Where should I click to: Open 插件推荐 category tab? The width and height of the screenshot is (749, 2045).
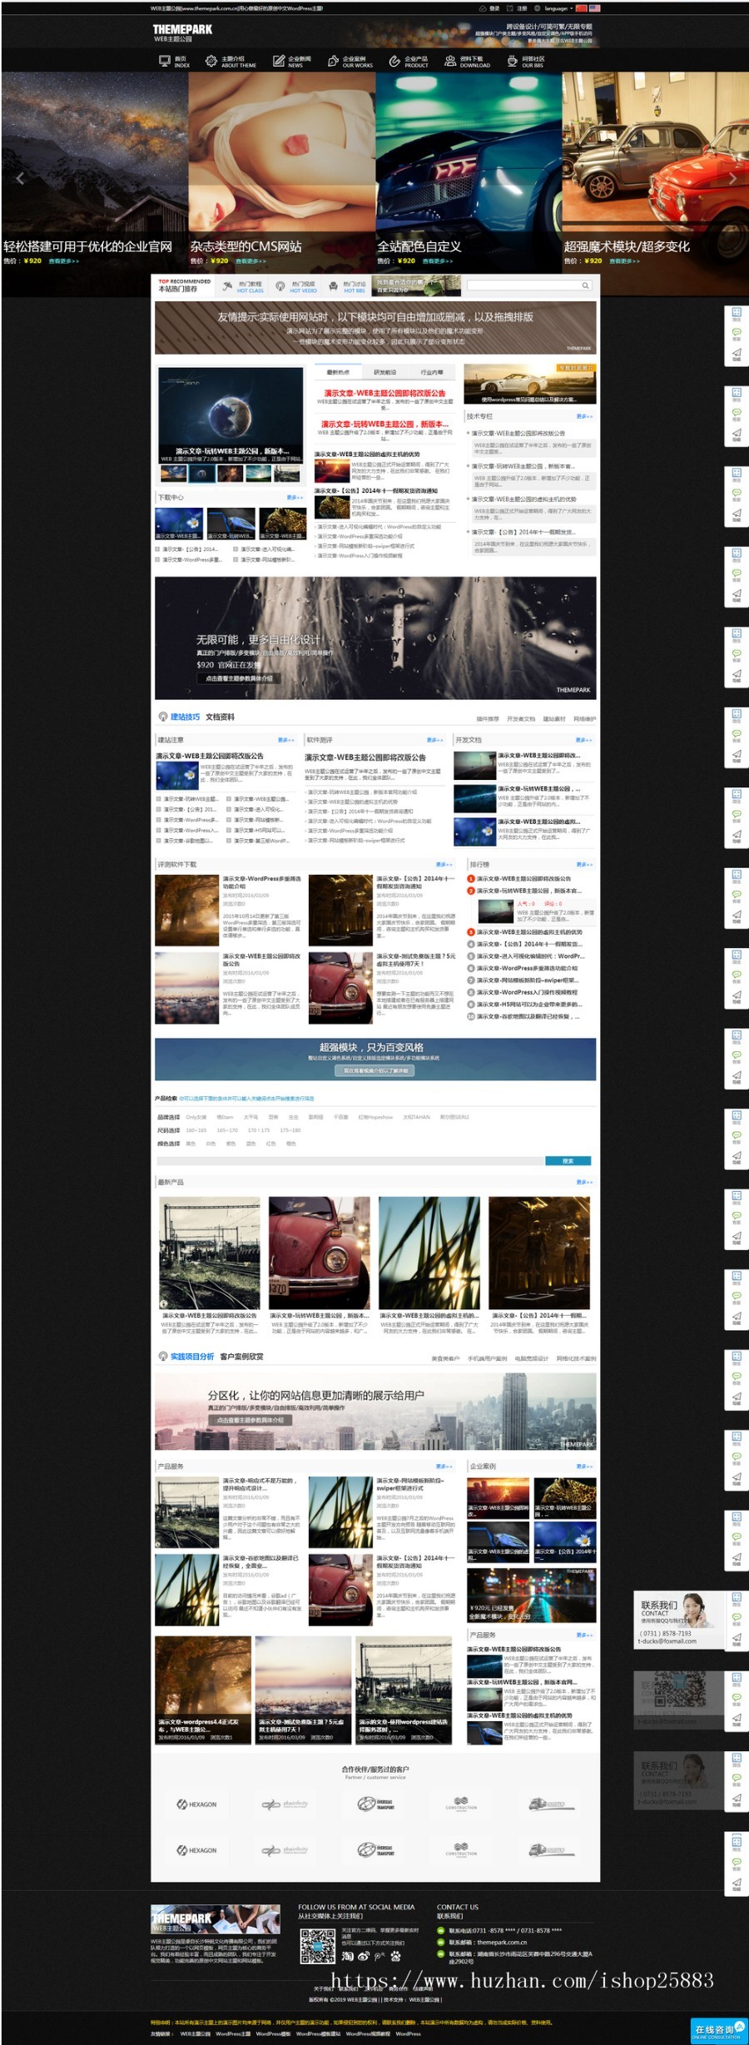pyautogui.click(x=488, y=718)
